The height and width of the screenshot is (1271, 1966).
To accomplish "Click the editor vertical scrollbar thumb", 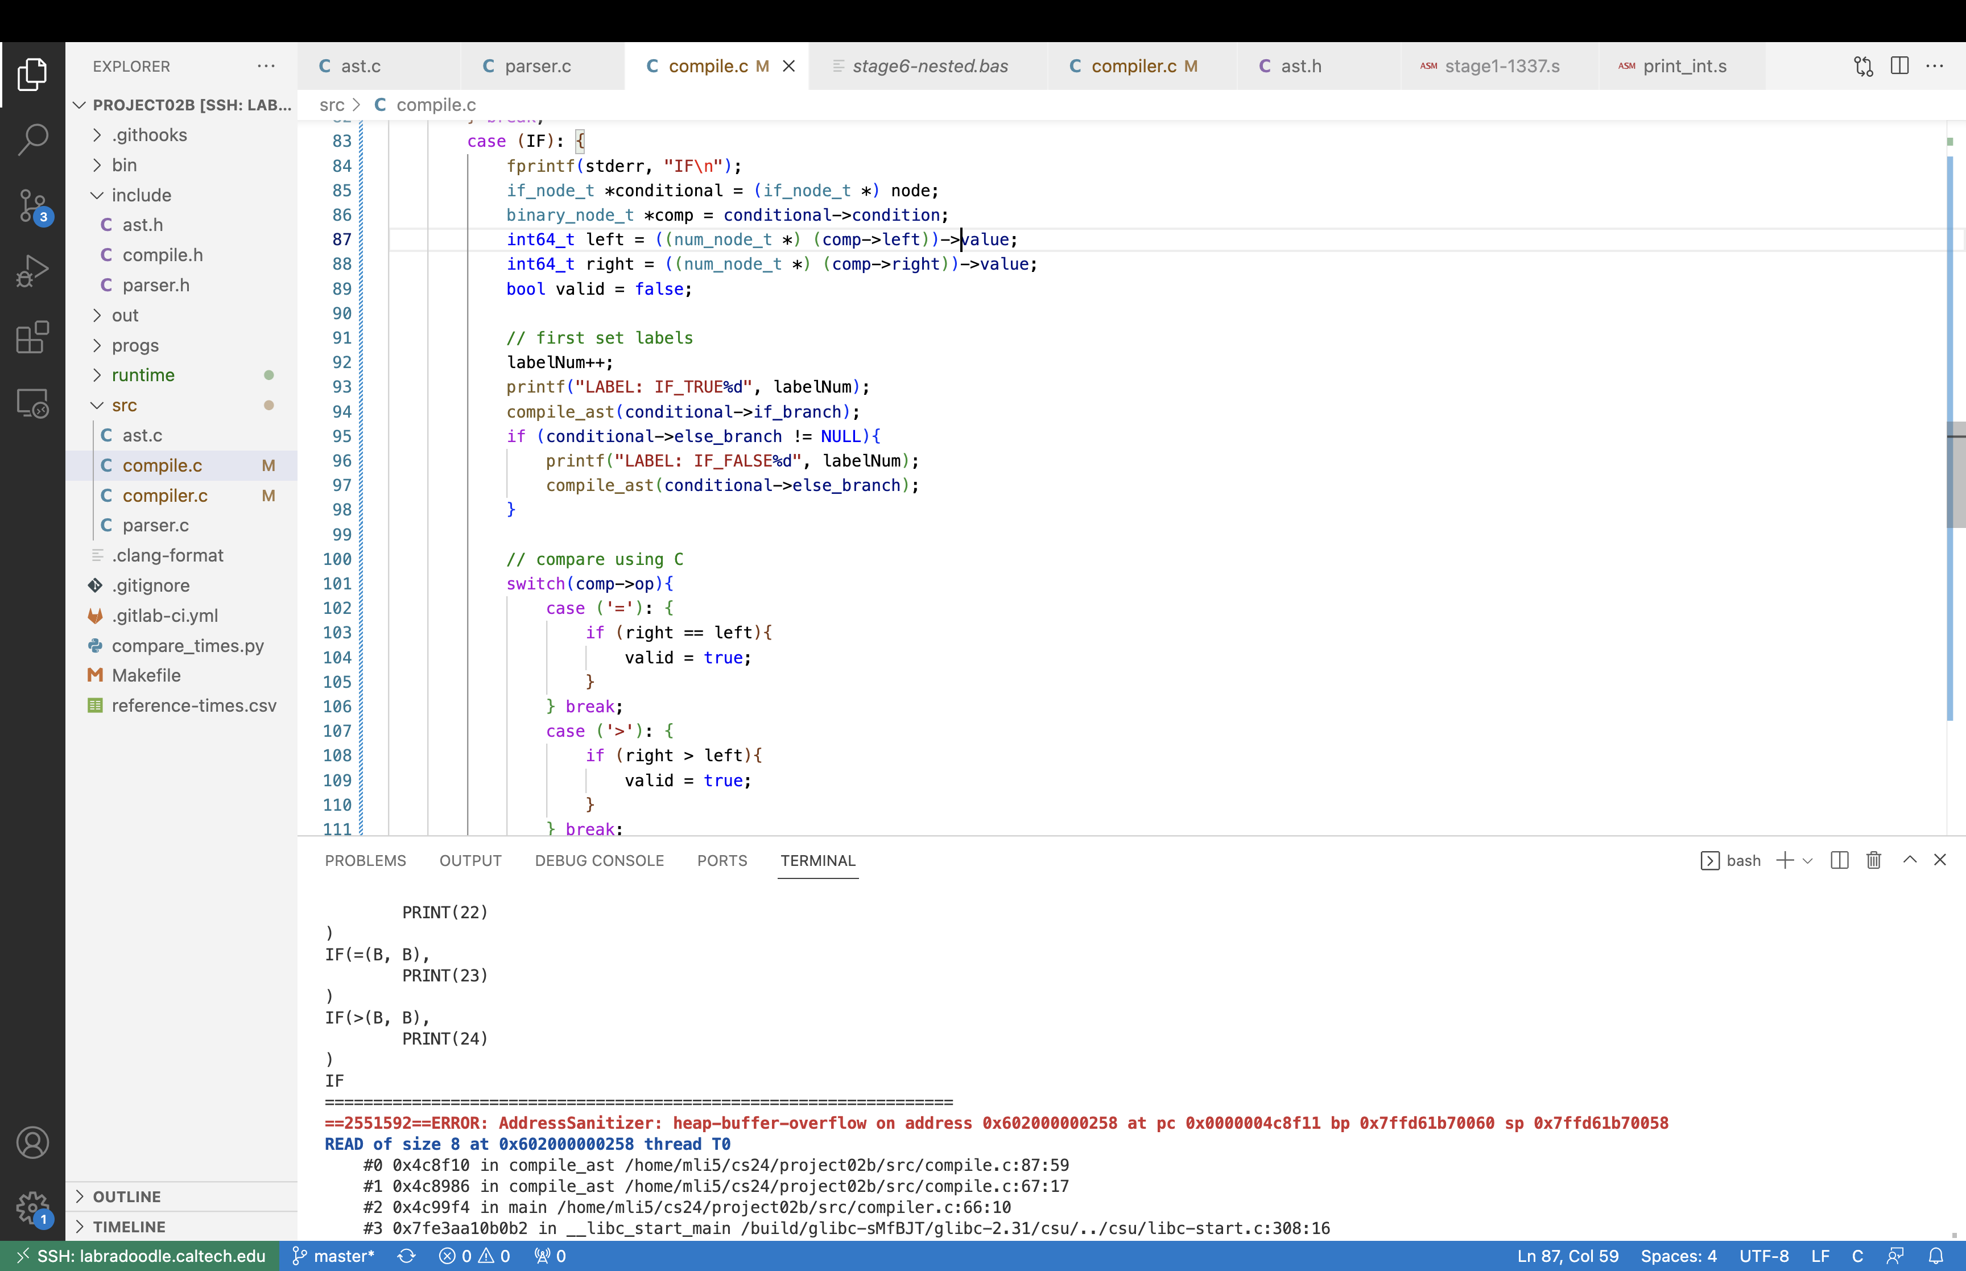I will pos(1955,474).
